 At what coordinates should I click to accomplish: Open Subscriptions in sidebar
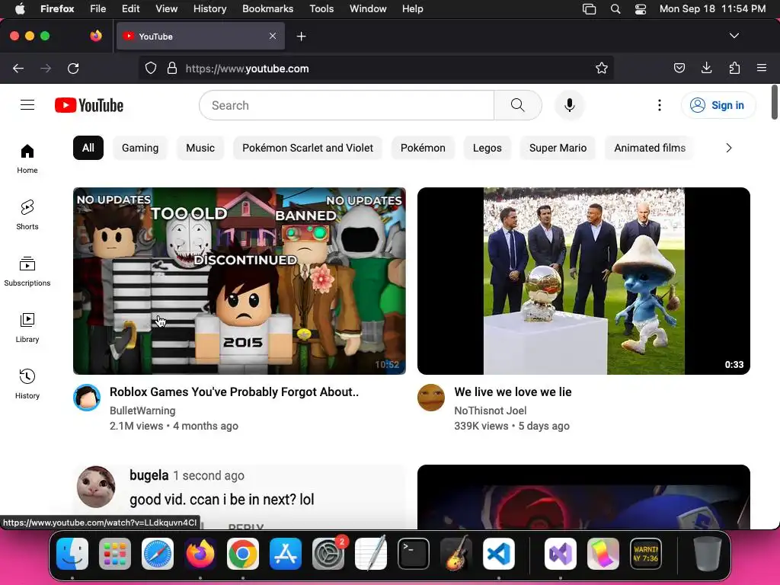pyautogui.click(x=27, y=271)
